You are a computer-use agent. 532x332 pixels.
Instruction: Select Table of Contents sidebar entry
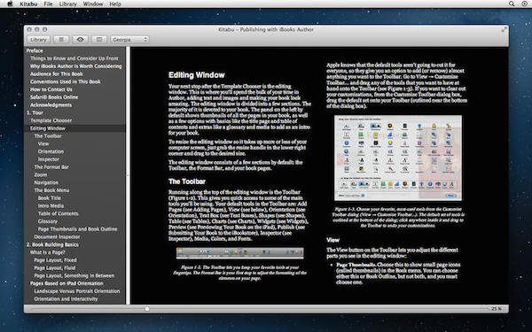(58, 213)
